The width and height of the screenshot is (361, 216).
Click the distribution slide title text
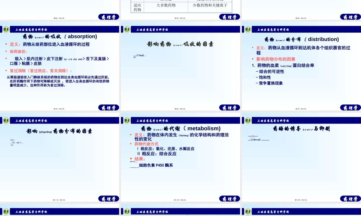301,40
